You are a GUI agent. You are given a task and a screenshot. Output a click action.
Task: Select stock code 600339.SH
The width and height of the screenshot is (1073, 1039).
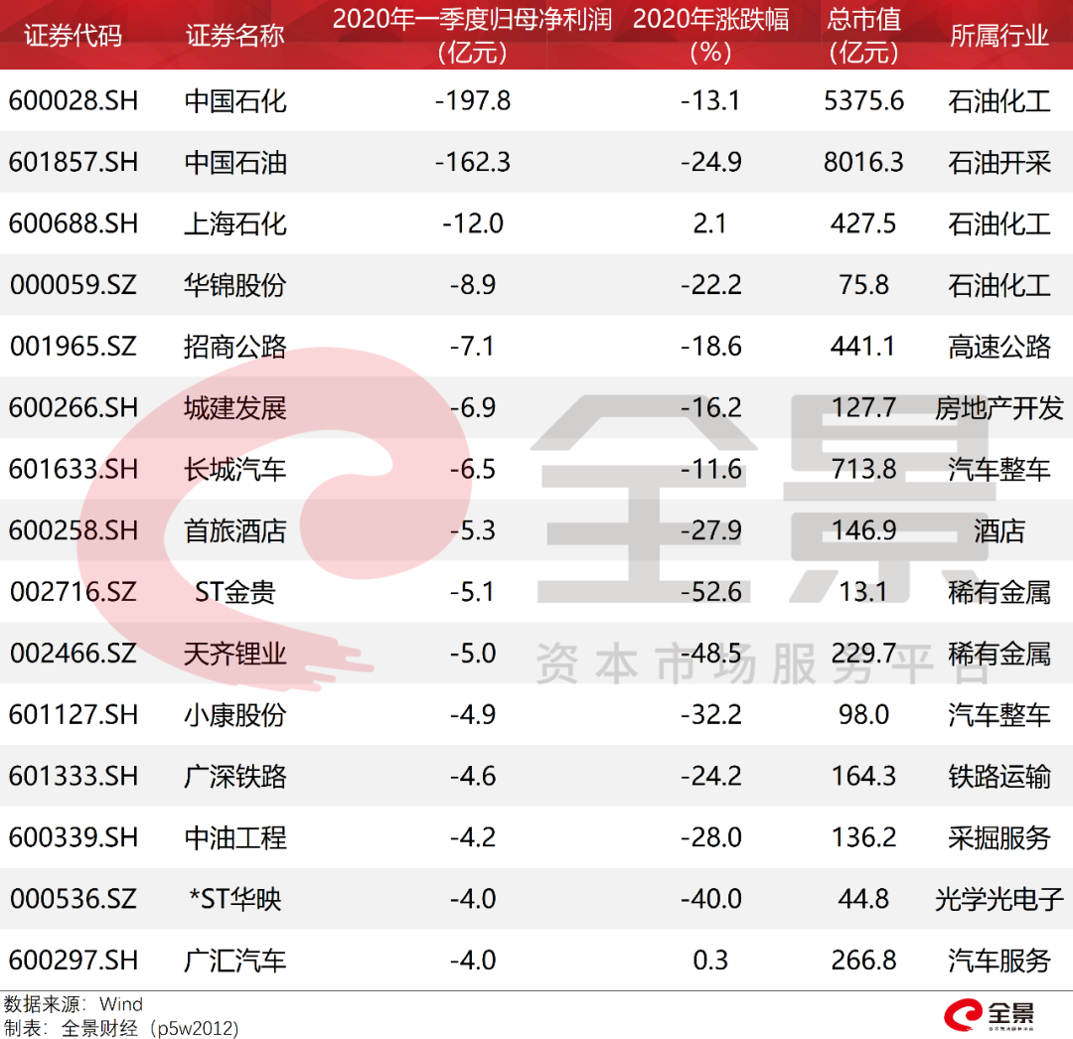74,837
